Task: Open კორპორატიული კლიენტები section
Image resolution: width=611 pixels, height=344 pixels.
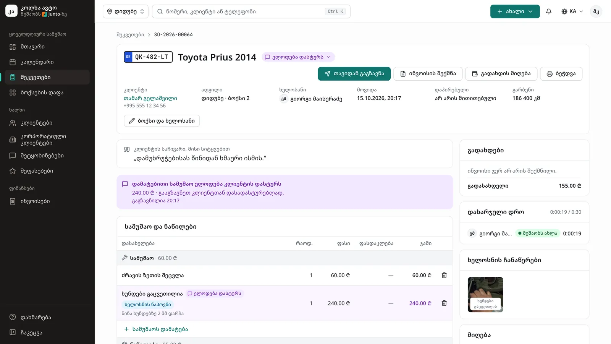Action: (47, 140)
